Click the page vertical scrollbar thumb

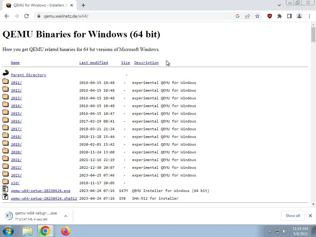tap(313, 34)
